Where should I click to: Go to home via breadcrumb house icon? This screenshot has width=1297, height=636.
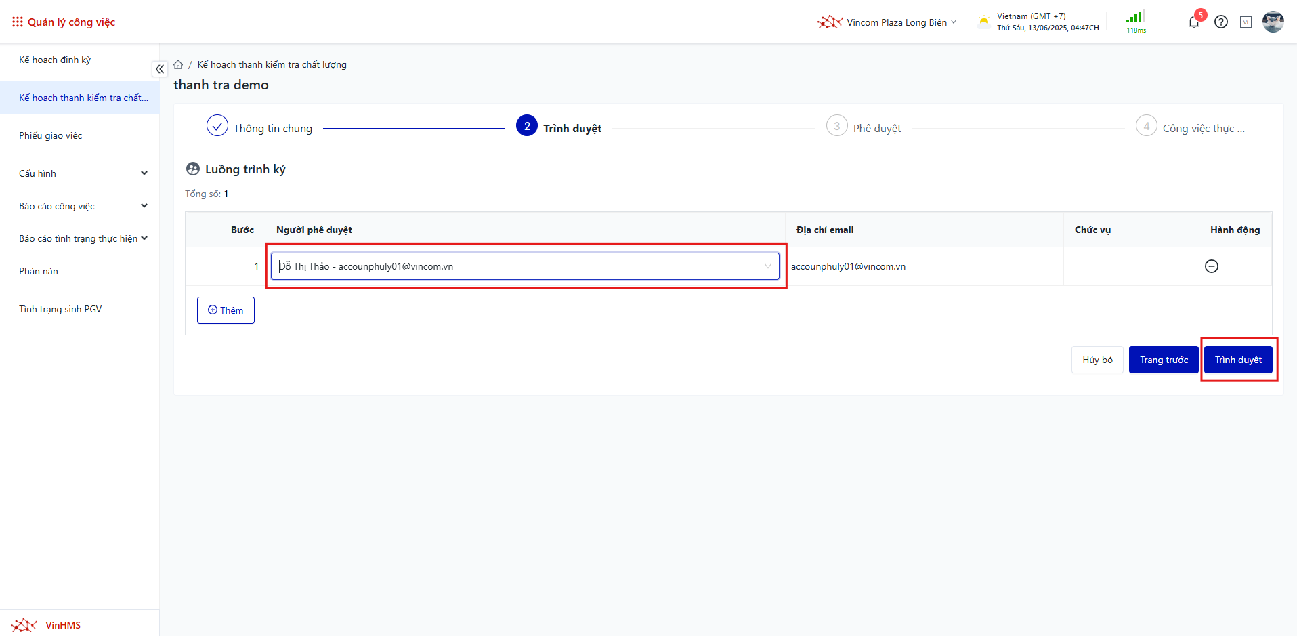pos(178,65)
